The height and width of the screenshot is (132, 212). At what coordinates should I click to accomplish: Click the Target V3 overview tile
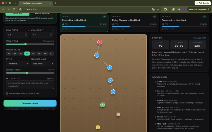tap(160, 45)
